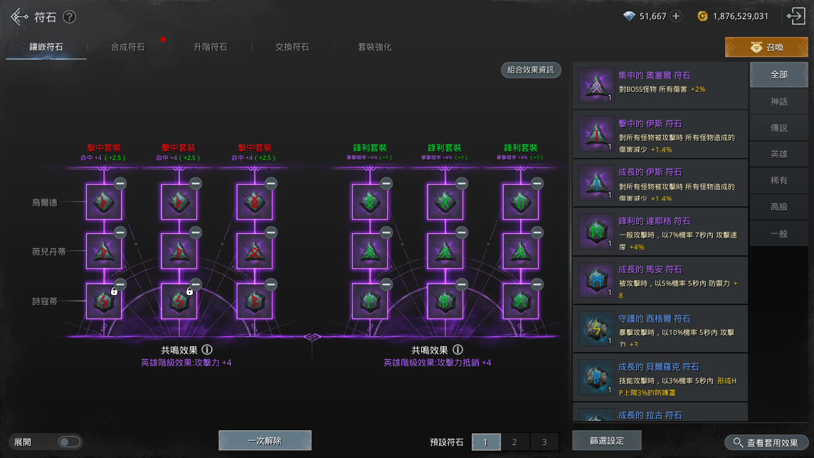
Task: Switch to the 合成符石 tab
Action: pyautogui.click(x=127, y=47)
